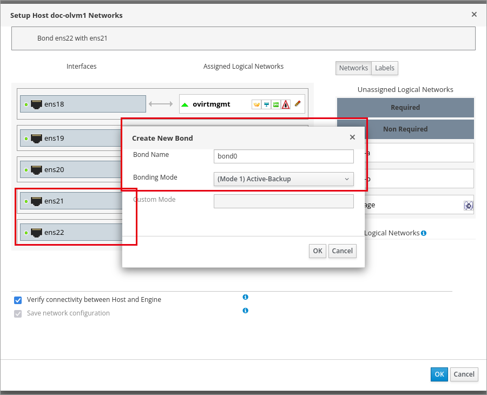487x395 pixels.
Task: Click the ens19 network port icon
Action: click(36, 139)
